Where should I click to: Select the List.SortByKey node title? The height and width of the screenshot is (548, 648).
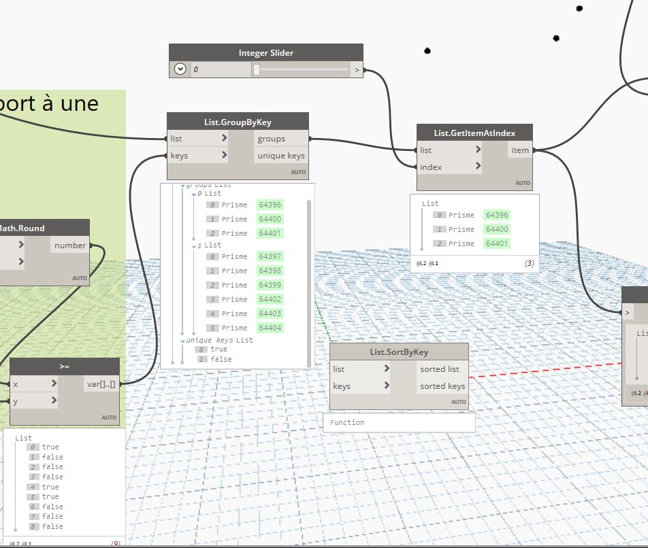pyautogui.click(x=399, y=352)
